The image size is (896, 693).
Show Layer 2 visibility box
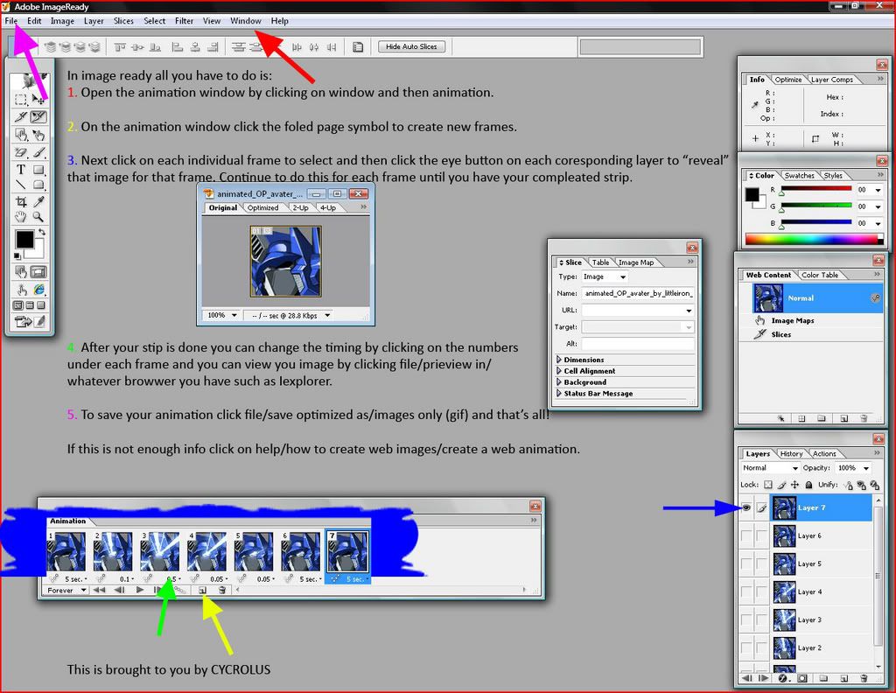746,647
